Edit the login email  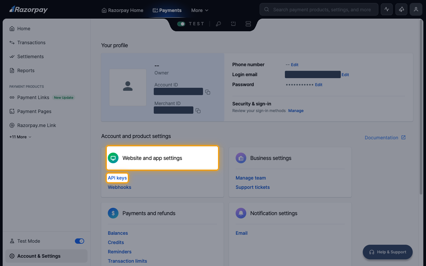pos(345,75)
